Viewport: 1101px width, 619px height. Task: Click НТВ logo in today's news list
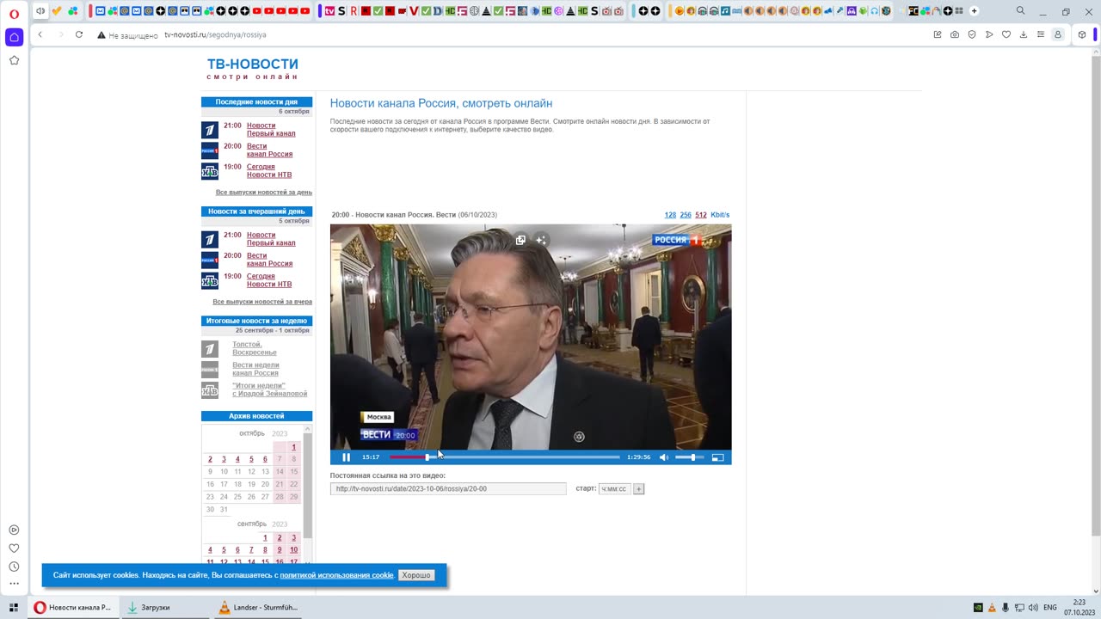210,171
